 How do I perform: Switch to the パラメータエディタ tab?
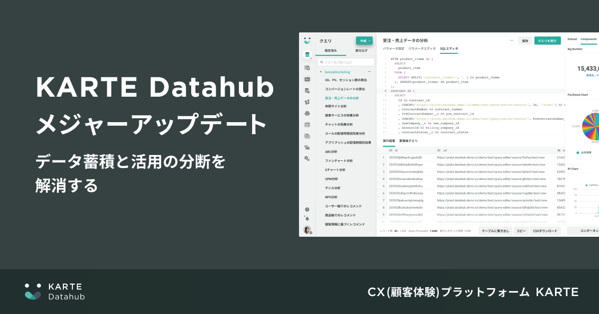(x=422, y=48)
